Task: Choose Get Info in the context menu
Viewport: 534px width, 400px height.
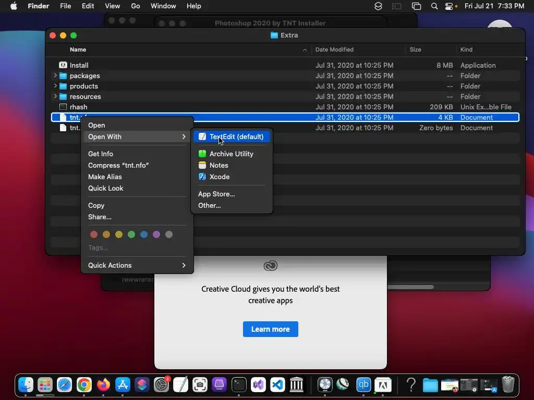Action: (137, 154)
